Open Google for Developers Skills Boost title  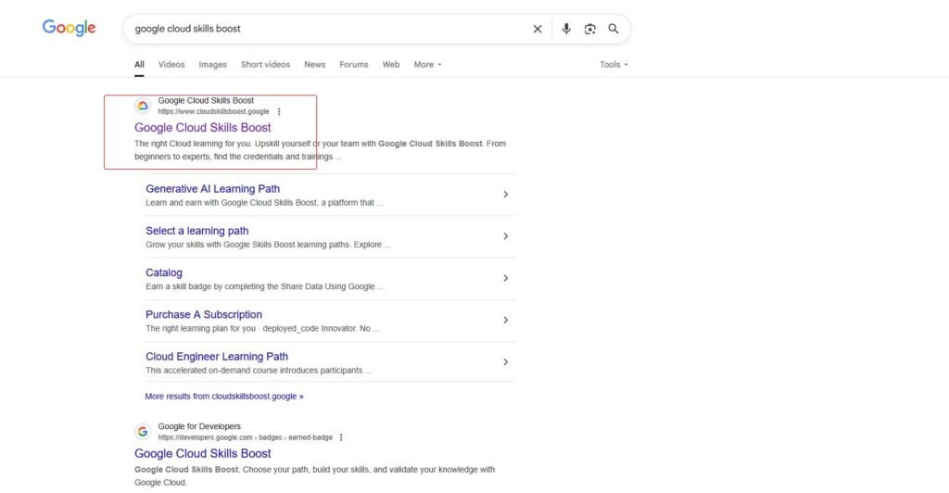tap(203, 454)
